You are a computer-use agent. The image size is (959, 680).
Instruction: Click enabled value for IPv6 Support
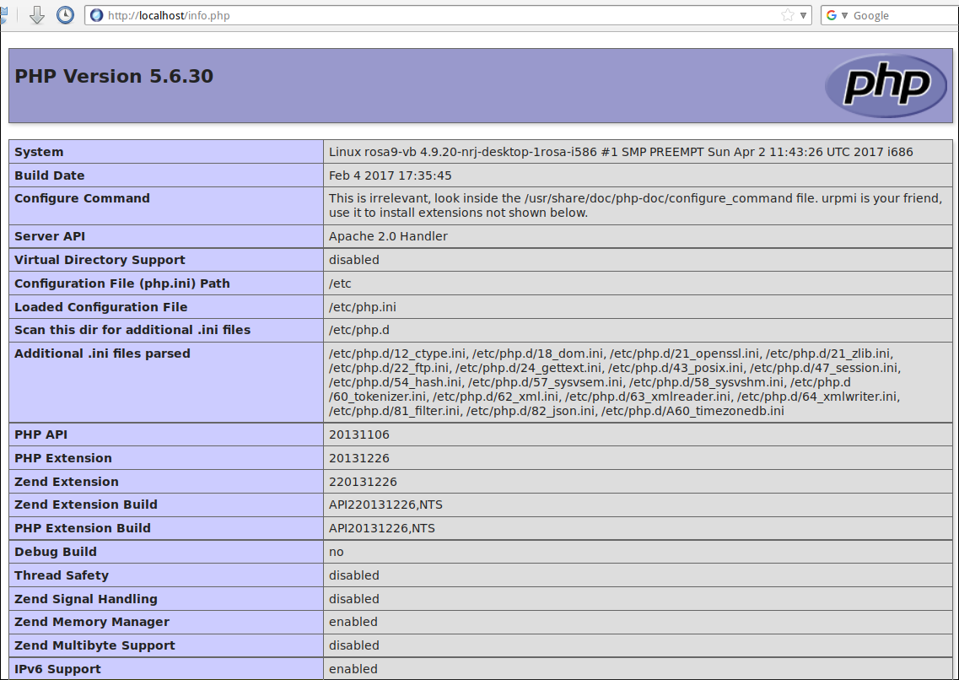pos(353,669)
